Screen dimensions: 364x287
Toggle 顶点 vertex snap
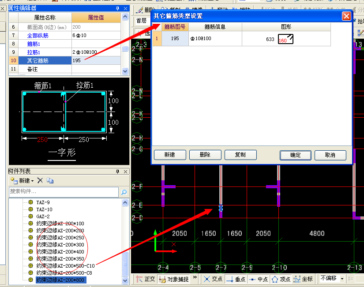tap(281, 279)
